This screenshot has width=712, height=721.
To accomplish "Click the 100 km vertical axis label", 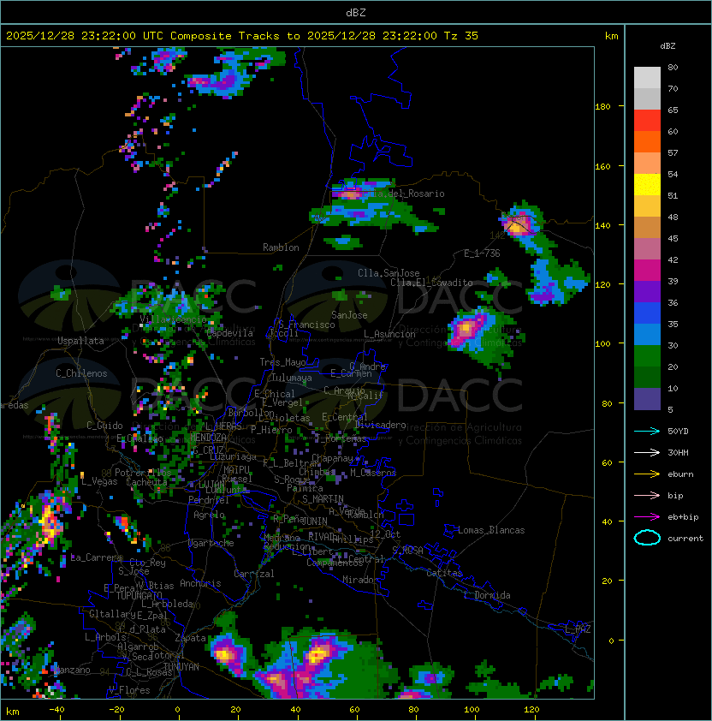I will 602,343.
